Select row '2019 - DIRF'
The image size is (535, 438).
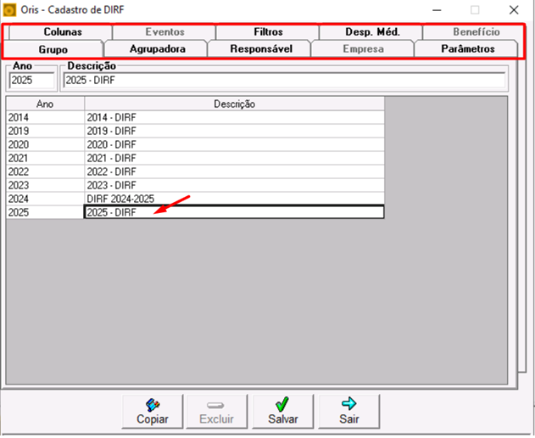point(234,132)
